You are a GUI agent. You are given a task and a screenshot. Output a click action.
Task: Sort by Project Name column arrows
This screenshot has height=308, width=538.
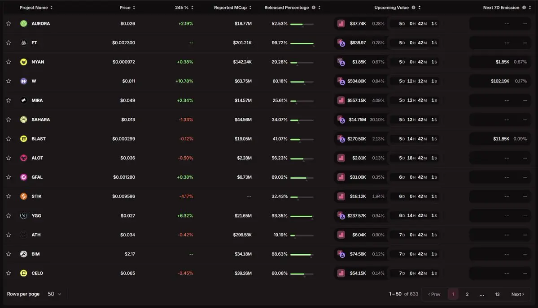click(x=52, y=8)
